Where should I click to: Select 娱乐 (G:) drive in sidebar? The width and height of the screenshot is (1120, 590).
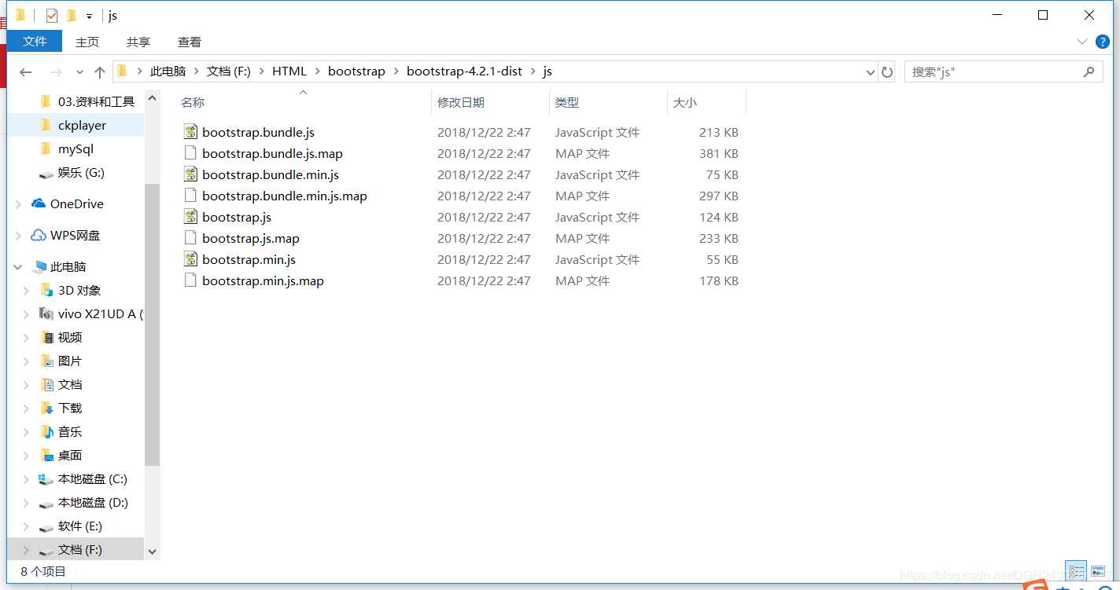coord(76,172)
